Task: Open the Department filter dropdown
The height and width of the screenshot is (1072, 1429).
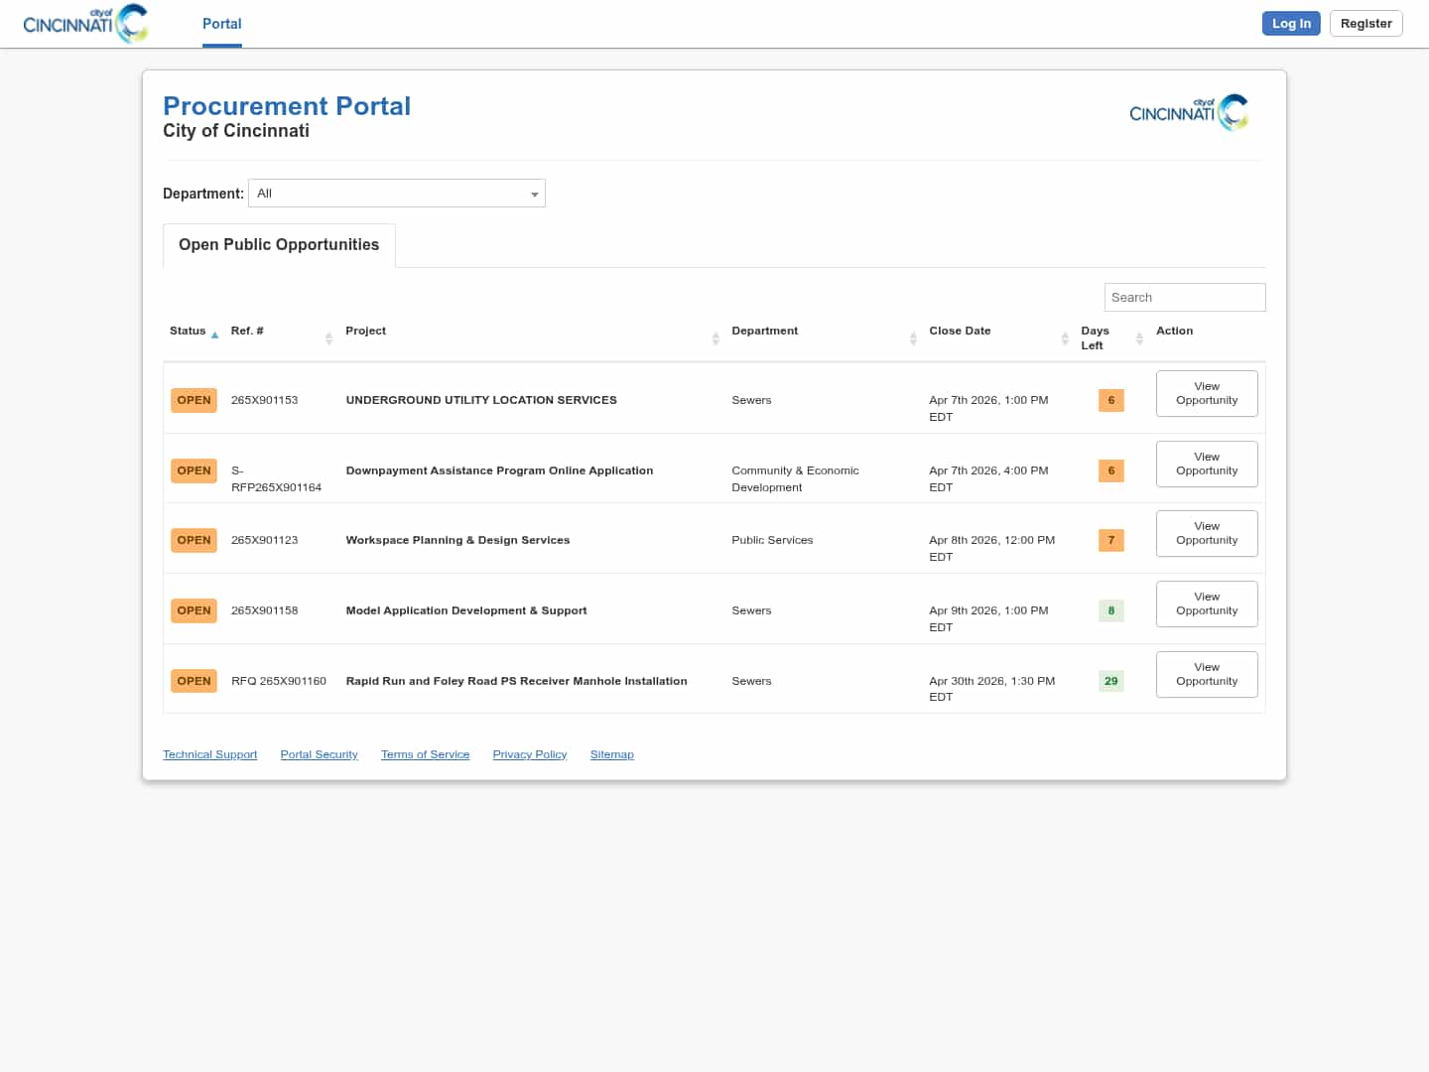Action: coord(397,194)
